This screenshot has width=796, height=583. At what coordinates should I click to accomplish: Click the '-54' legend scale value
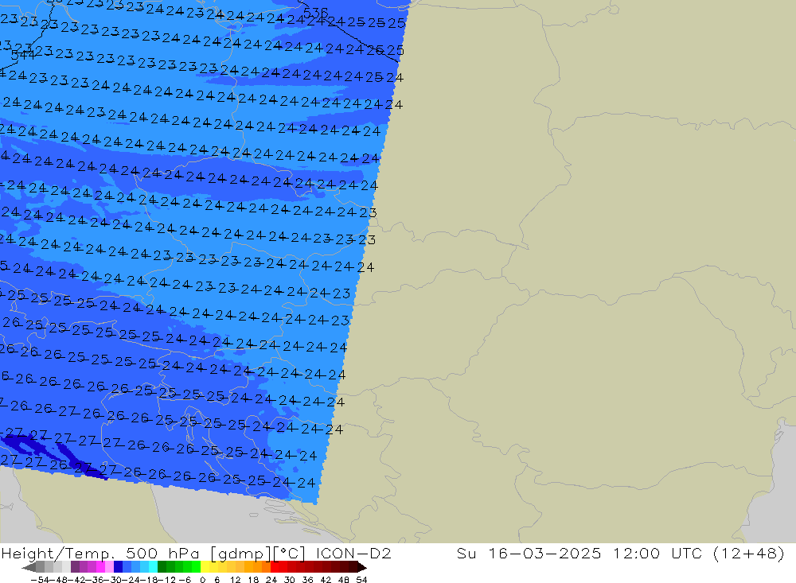pos(40,580)
